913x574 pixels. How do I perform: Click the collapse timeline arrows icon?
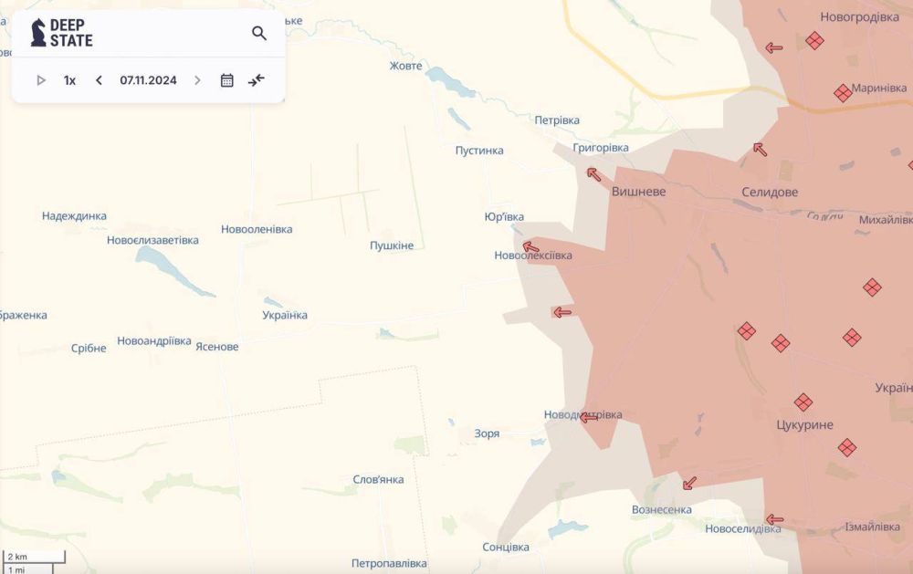[257, 80]
